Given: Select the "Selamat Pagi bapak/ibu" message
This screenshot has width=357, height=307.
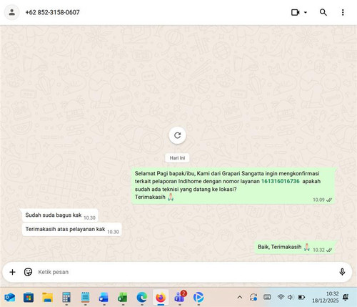Looking at the screenshot, I should pyautogui.click(x=233, y=186).
